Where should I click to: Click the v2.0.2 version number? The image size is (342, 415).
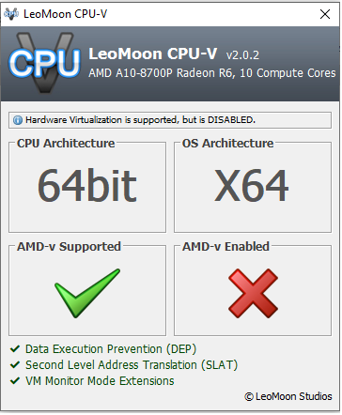pyautogui.click(x=242, y=55)
